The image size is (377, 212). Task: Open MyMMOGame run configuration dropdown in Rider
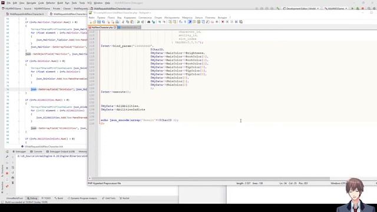click(x=336, y=8)
